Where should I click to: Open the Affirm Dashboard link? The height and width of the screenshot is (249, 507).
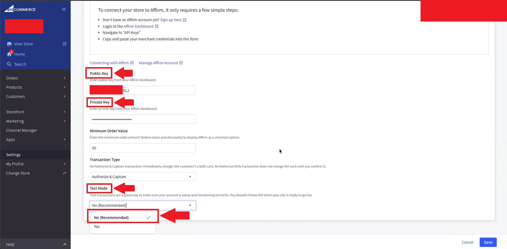pos(138,26)
